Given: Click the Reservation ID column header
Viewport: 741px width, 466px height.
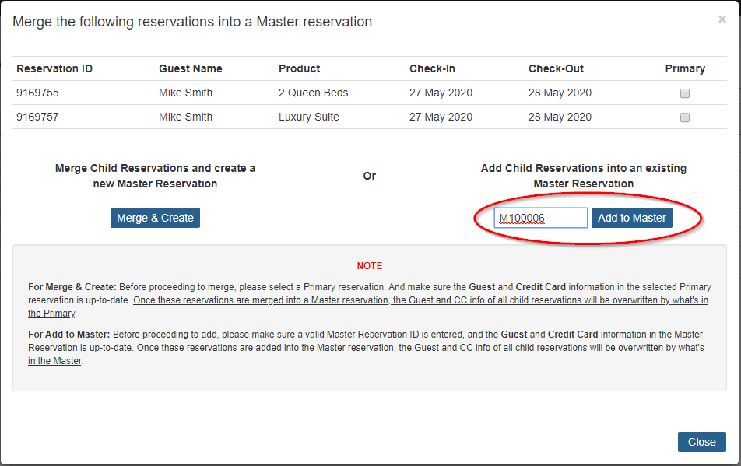Looking at the screenshot, I should (x=54, y=68).
